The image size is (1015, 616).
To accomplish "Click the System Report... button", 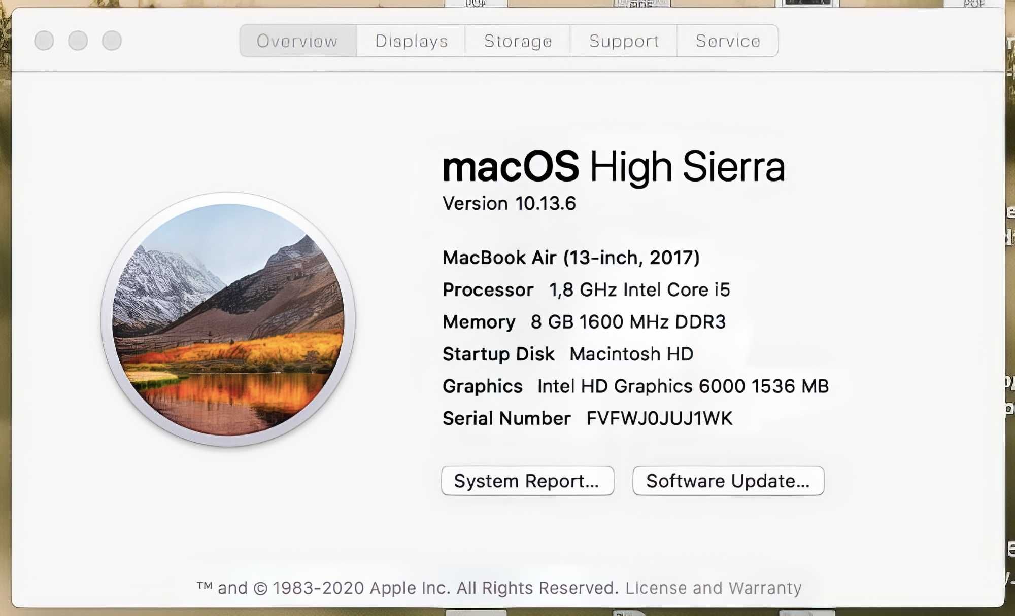I will click(x=527, y=481).
